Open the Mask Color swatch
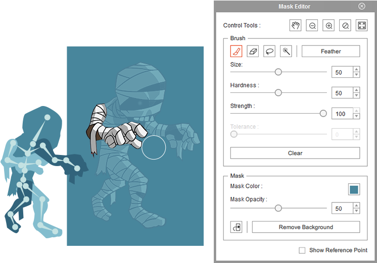377x263 pixels. click(x=354, y=189)
